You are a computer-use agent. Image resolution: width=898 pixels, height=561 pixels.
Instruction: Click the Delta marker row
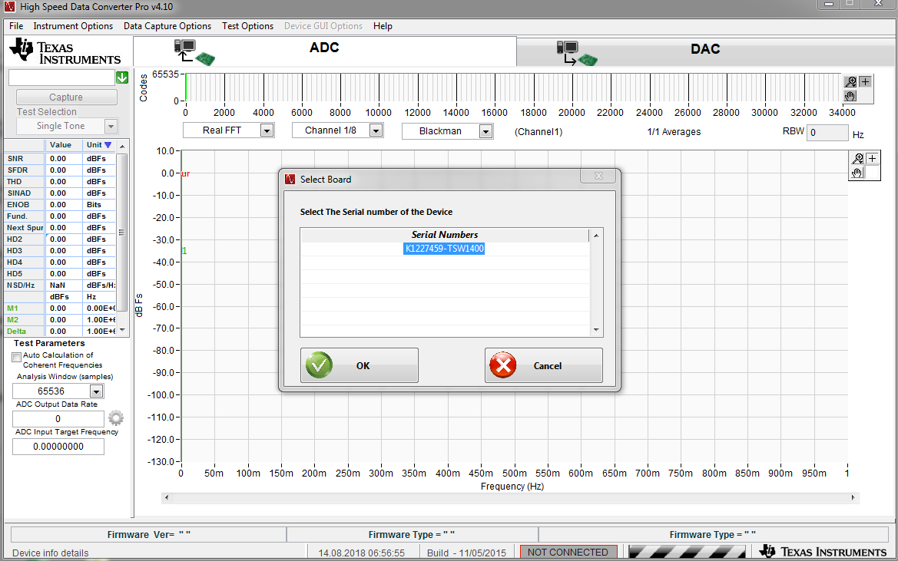(x=60, y=331)
